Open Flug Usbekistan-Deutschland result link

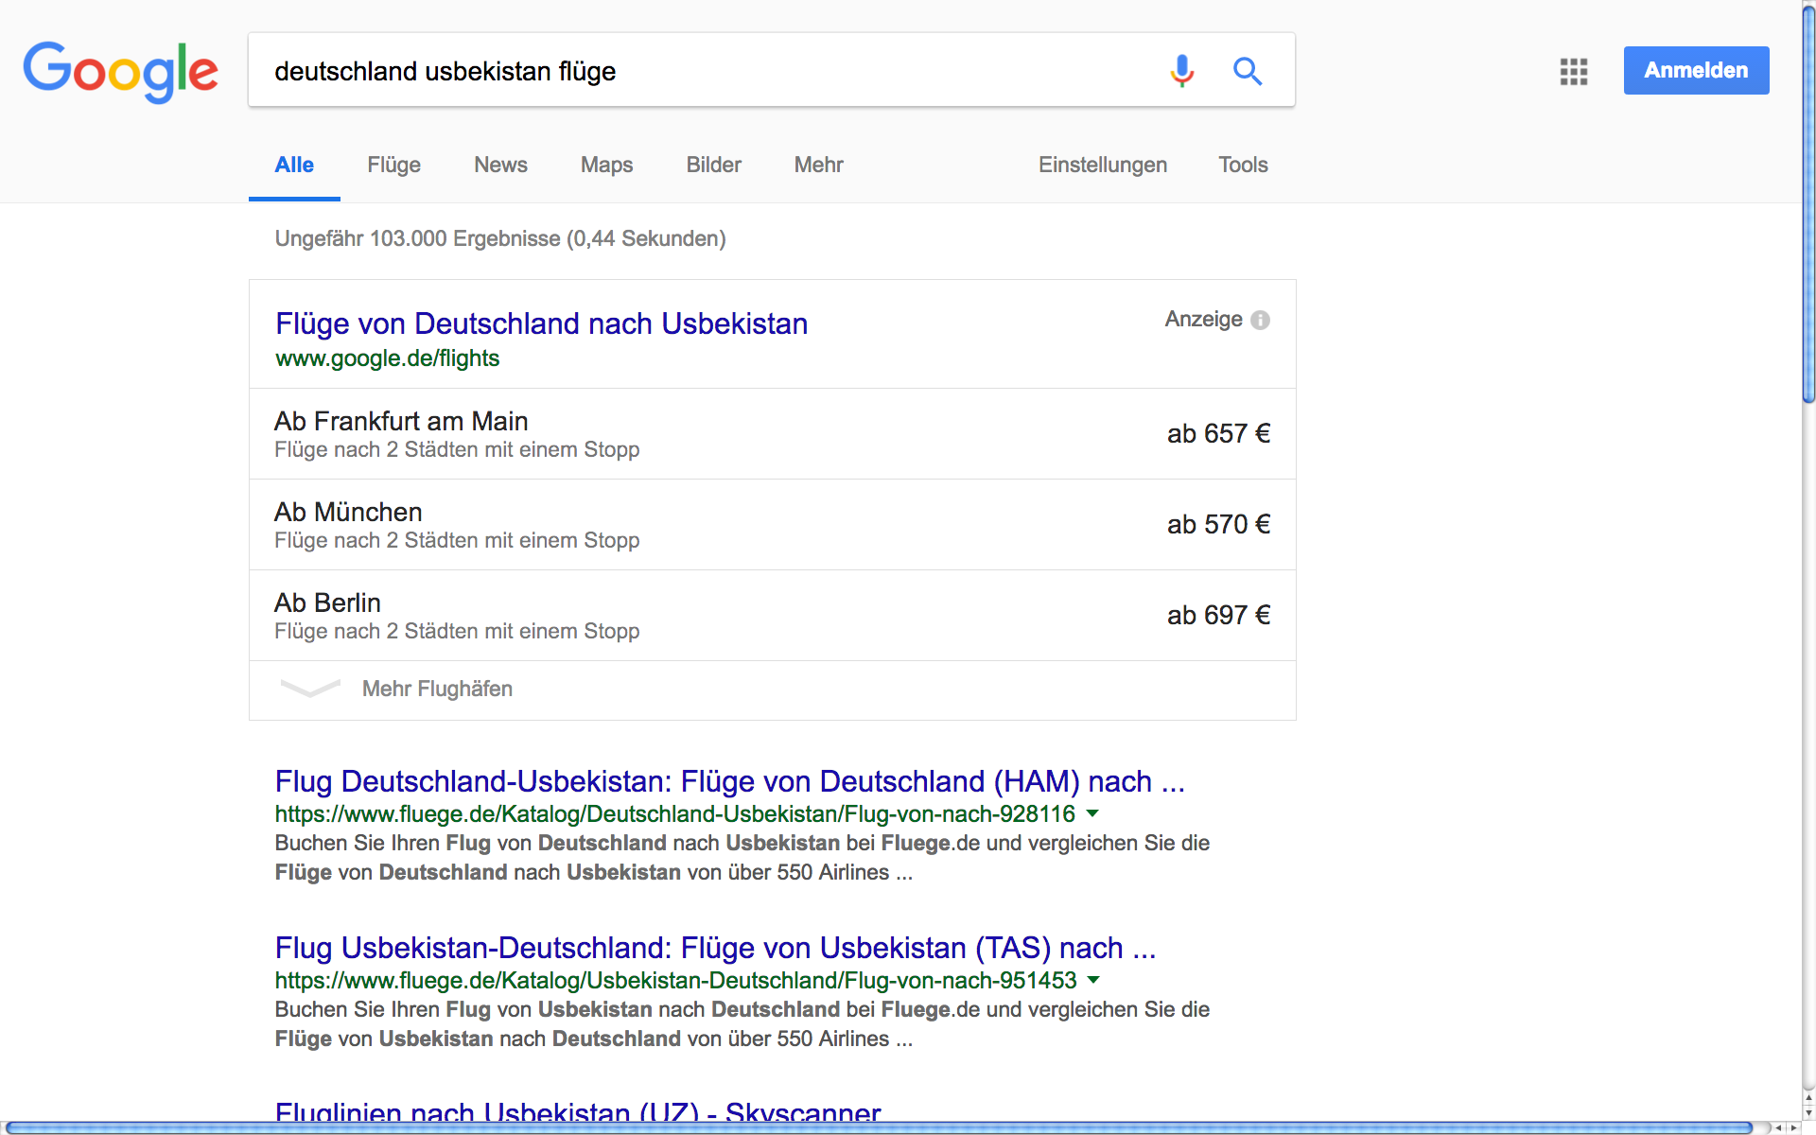tap(715, 948)
